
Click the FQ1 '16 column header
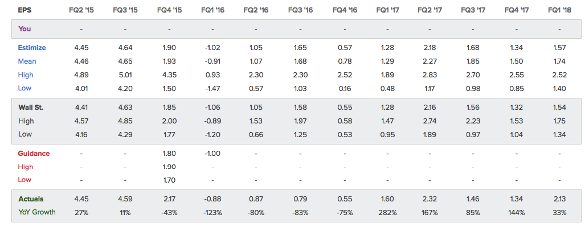(212, 10)
